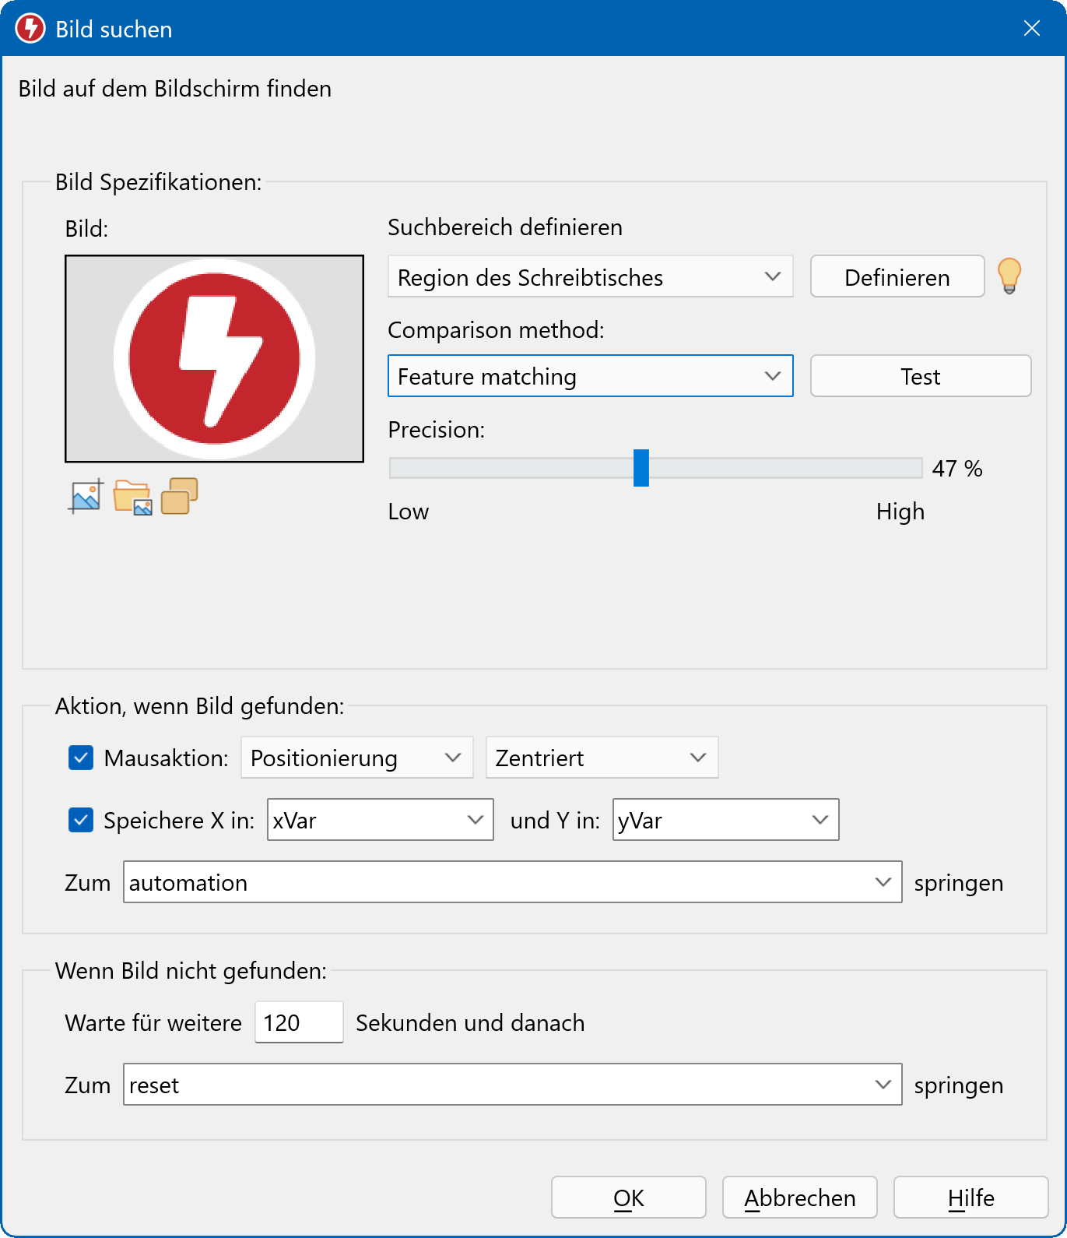Open the Positionierung mouse action dropdown

356,758
